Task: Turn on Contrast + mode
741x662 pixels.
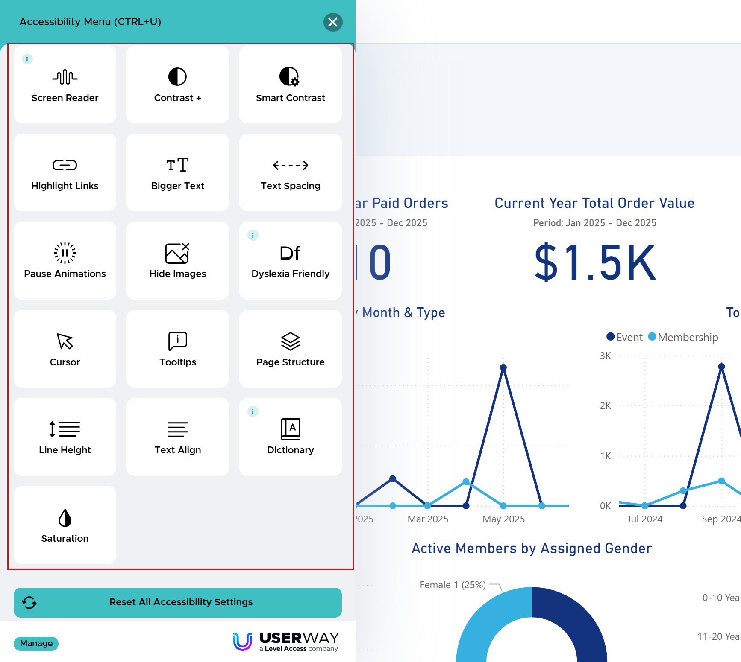Action: [x=178, y=85]
